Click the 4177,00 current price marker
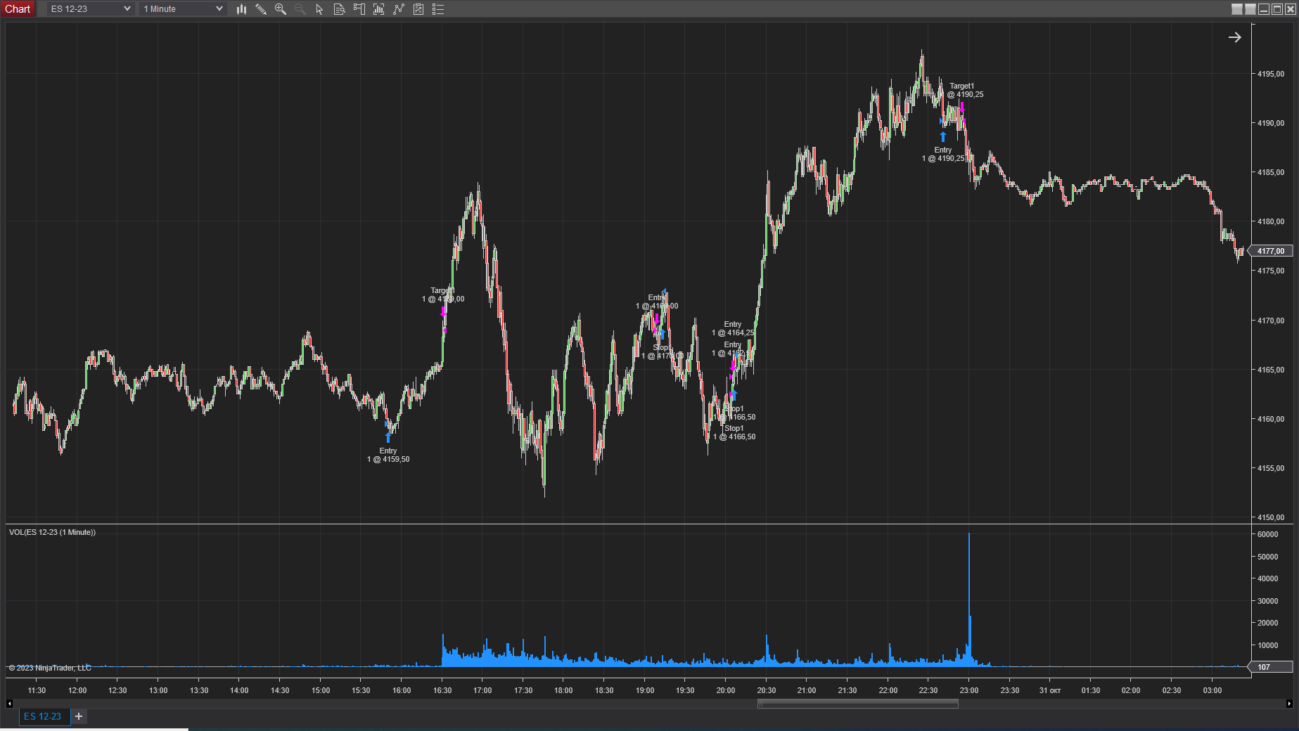This screenshot has height=731, width=1299. point(1270,251)
